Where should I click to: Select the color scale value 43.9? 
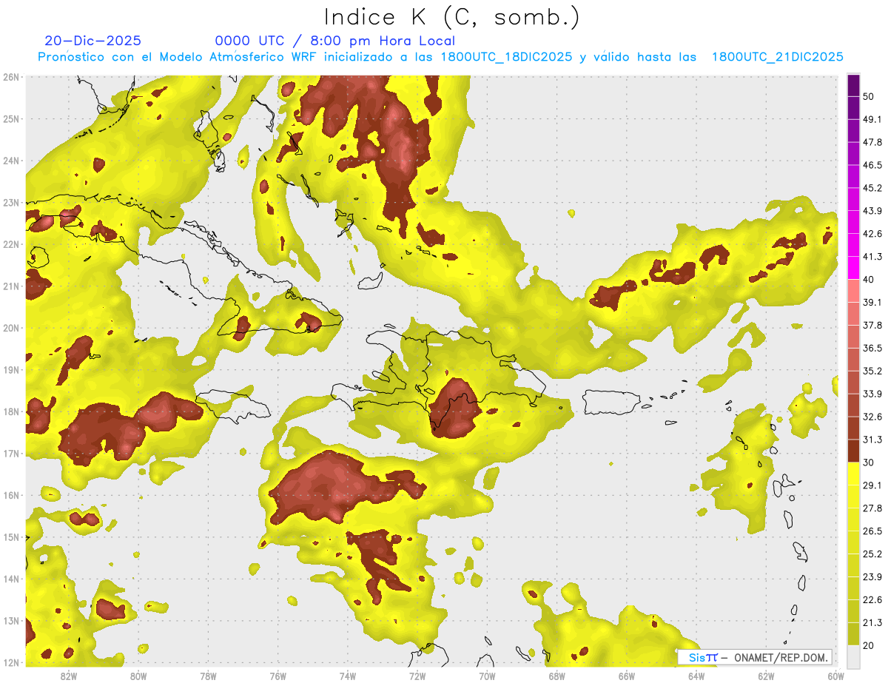coord(872,211)
